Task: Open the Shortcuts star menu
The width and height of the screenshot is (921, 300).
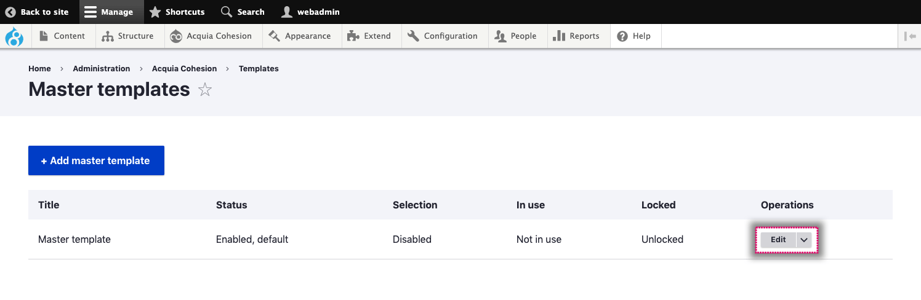Action: pyautogui.click(x=177, y=12)
